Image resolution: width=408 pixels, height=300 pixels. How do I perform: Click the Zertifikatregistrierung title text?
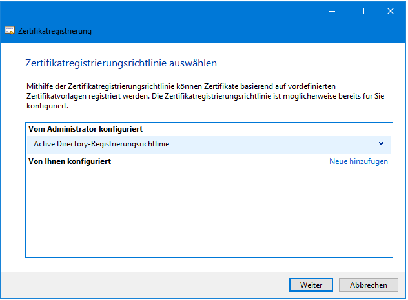pyautogui.click(x=56, y=30)
